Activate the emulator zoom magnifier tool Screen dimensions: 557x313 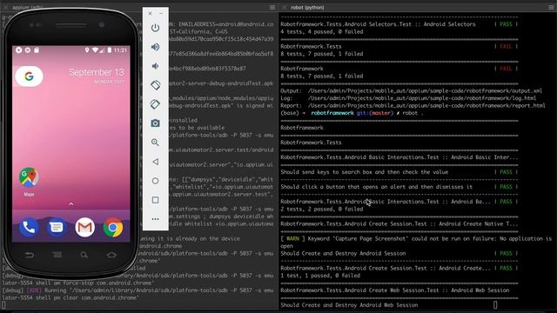(x=155, y=143)
